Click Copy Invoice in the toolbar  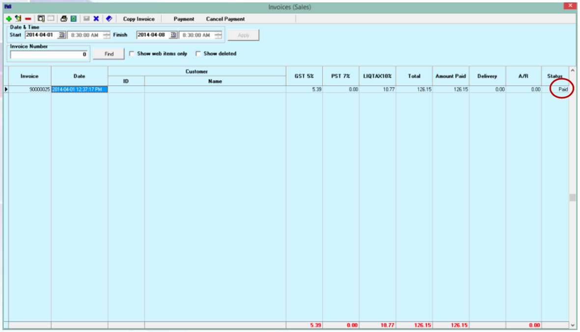coord(138,19)
